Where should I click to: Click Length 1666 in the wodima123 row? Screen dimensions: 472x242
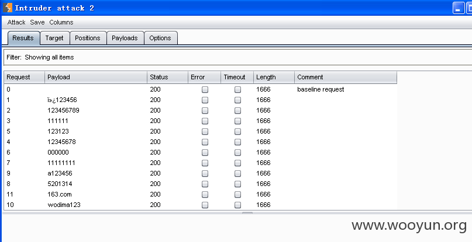click(263, 205)
